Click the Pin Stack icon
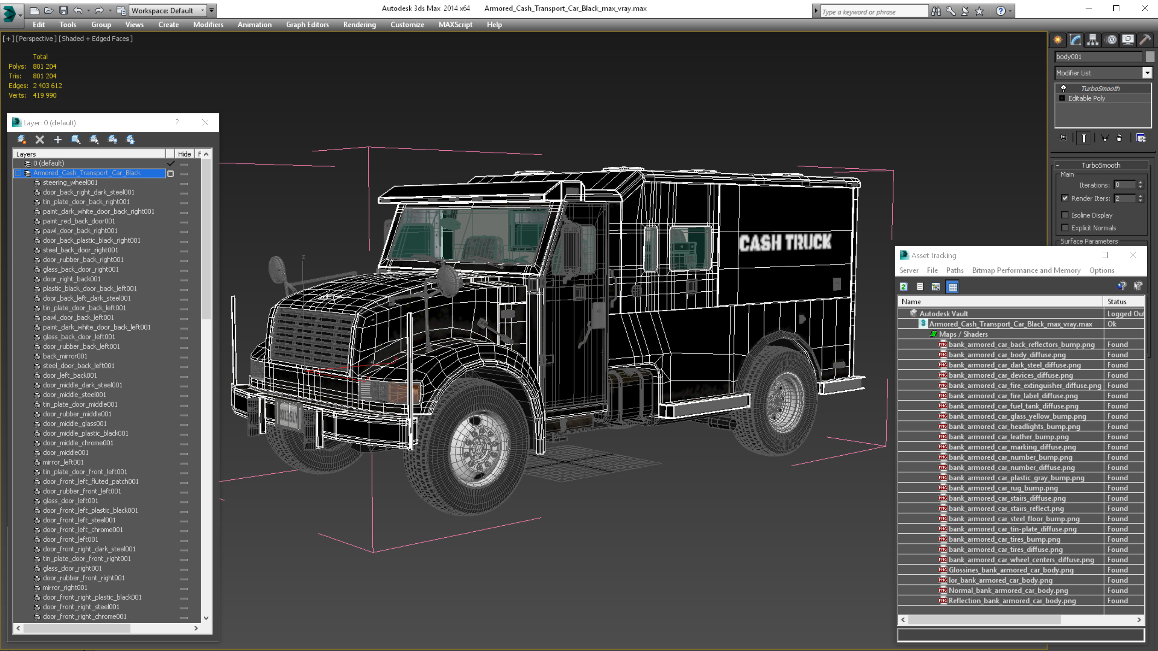Image resolution: width=1158 pixels, height=651 pixels. coord(1063,138)
